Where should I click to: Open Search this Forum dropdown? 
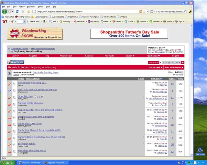pos(174,67)
